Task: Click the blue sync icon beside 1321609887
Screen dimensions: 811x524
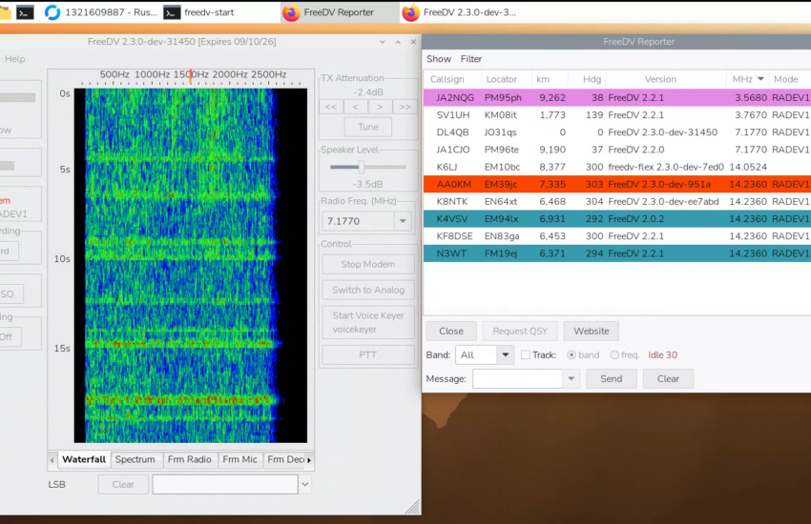Action: (52, 12)
